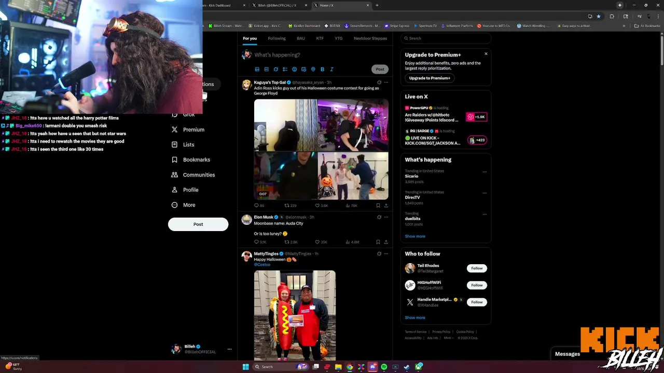664x373 pixels.
Task: Schedule the post with the calendar icon
Action: (x=303, y=69)
